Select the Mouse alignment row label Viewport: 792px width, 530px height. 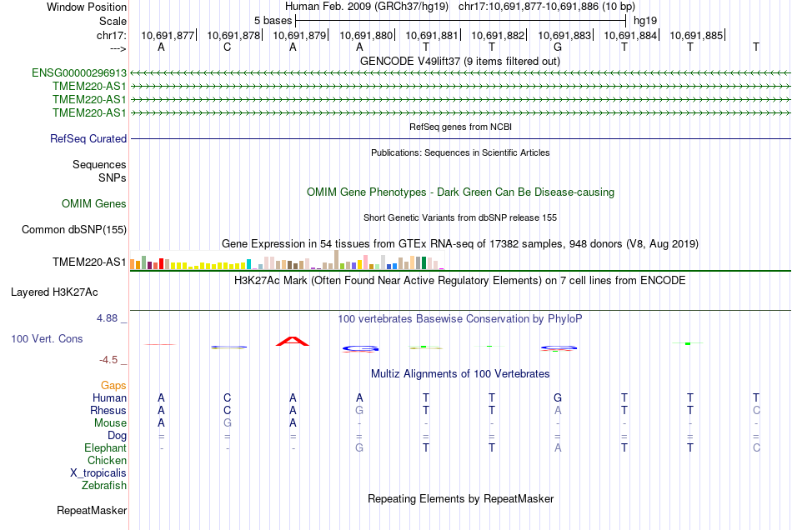pos(110,423)
